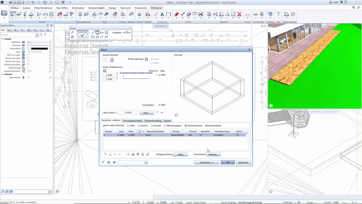Select the Wall (Wand) tool in ribbon

click(13, 14)
